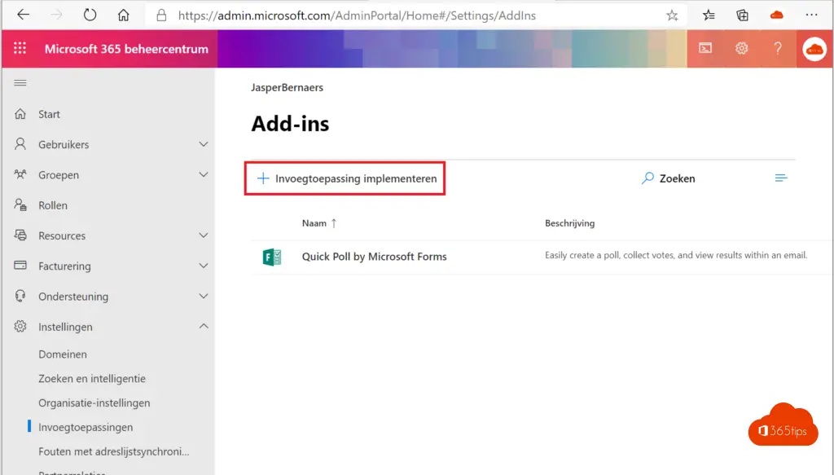This screenshot has width=834, height=475.
Task: Open Organisatie-instellingen
Action: point(94,403)
